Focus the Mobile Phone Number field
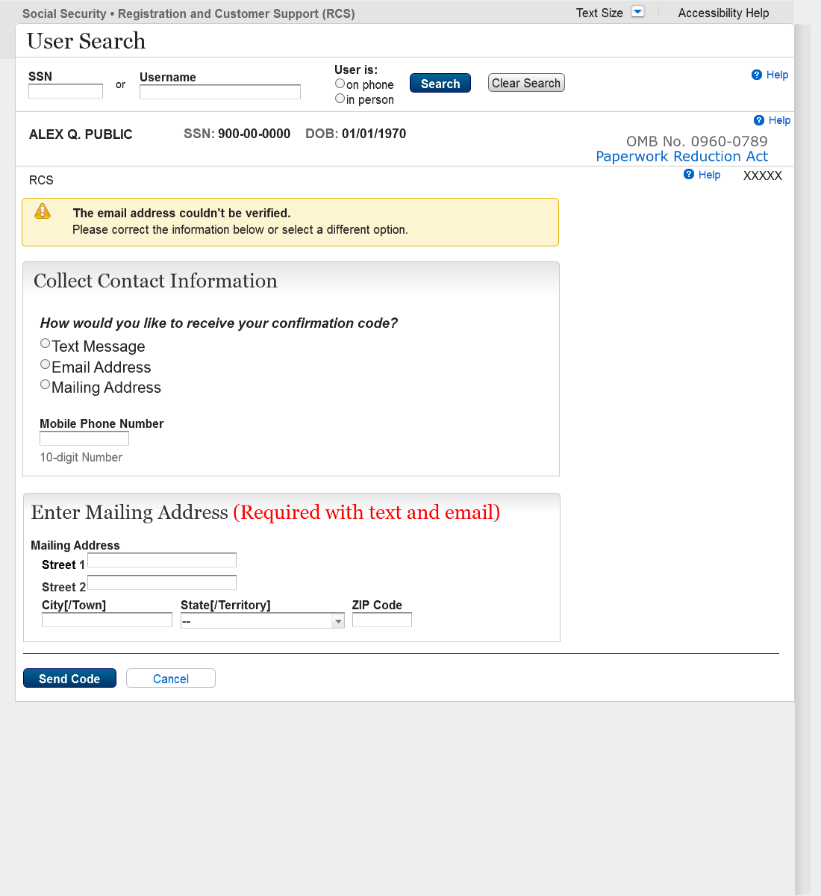This screenshot has height=896, width=821. 84,438
